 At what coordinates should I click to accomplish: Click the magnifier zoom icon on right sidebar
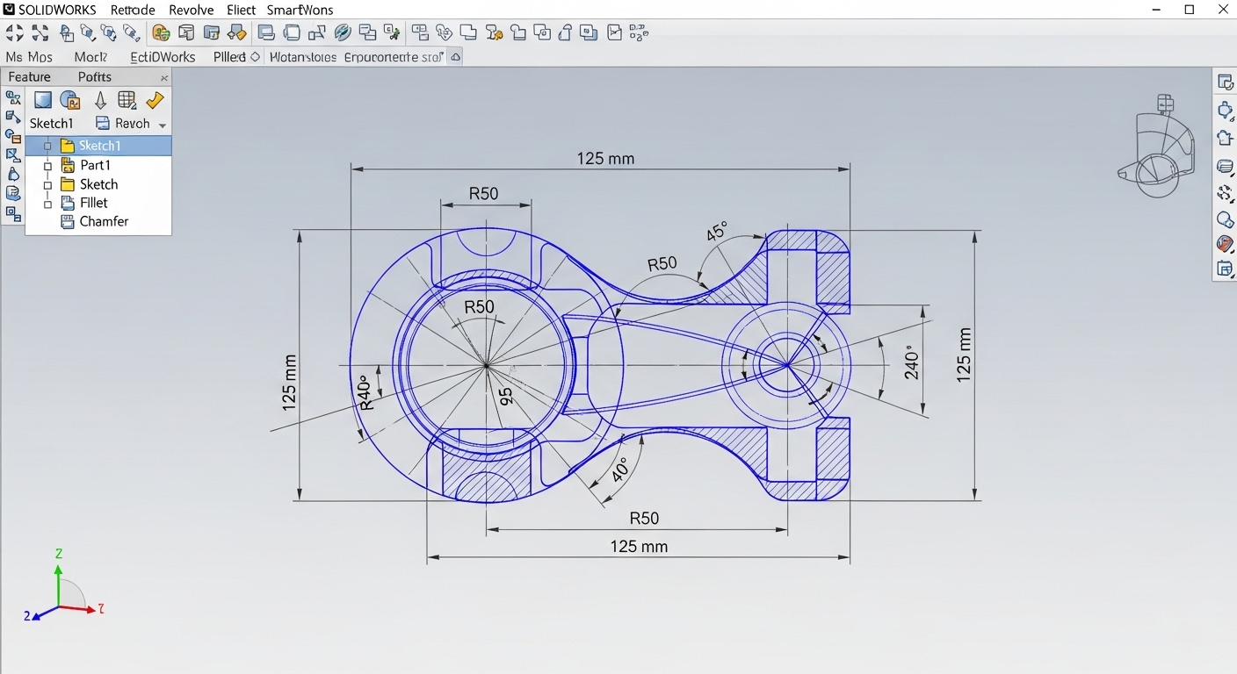point(1225,219)
